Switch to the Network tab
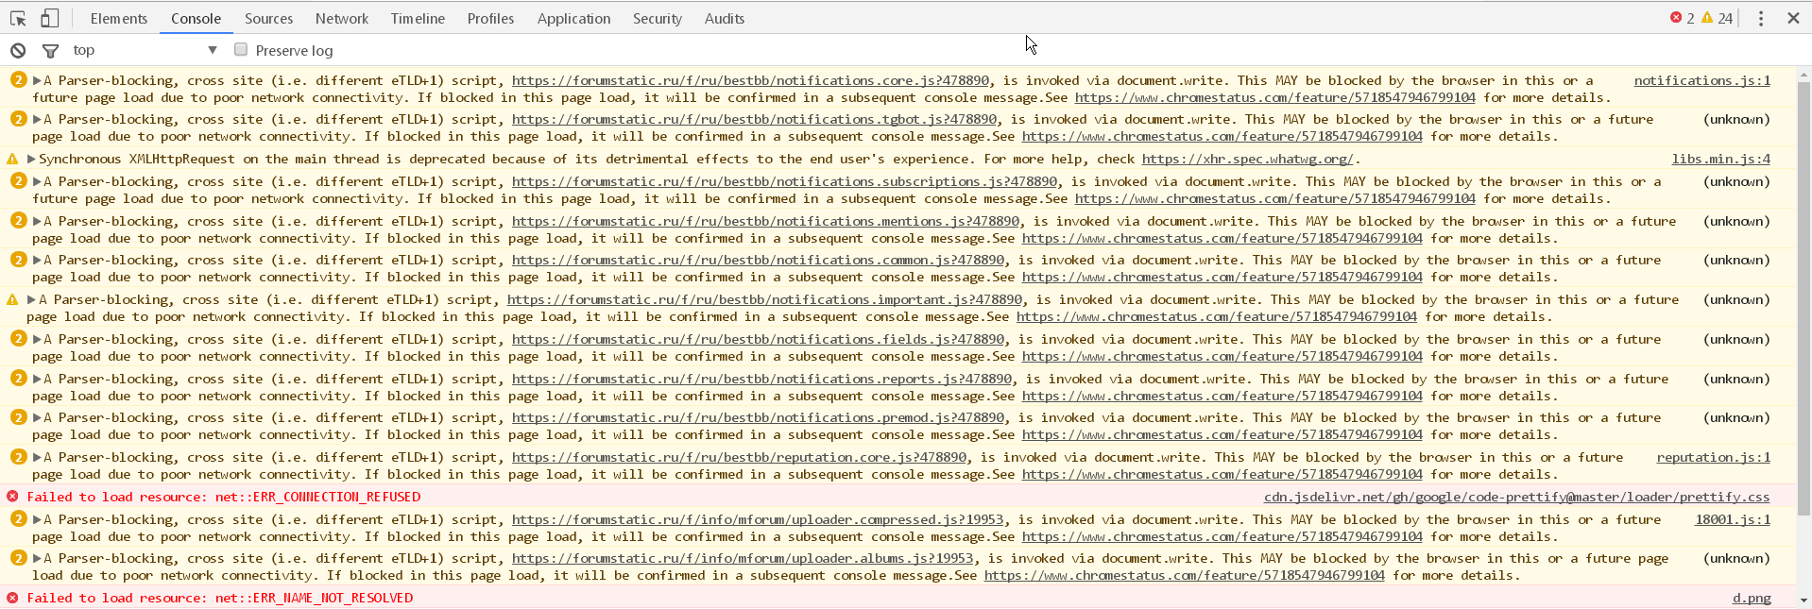 (x=342, y=18)
